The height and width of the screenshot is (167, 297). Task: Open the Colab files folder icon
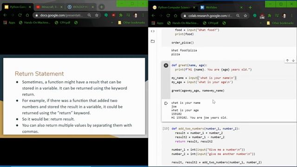[153, 41]
